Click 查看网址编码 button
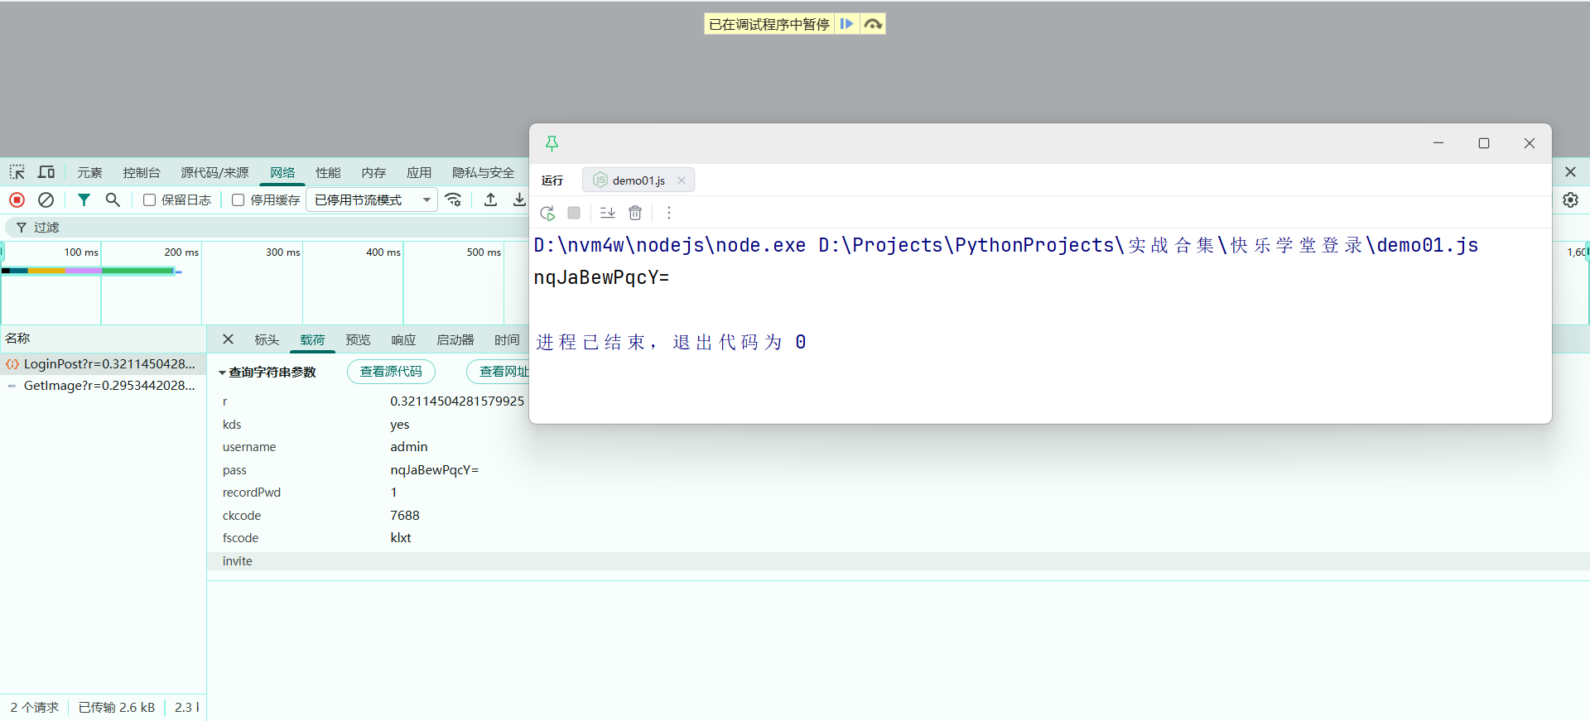Image resolution: width=1590 pixels, height=721 pixels. [499, 372]
